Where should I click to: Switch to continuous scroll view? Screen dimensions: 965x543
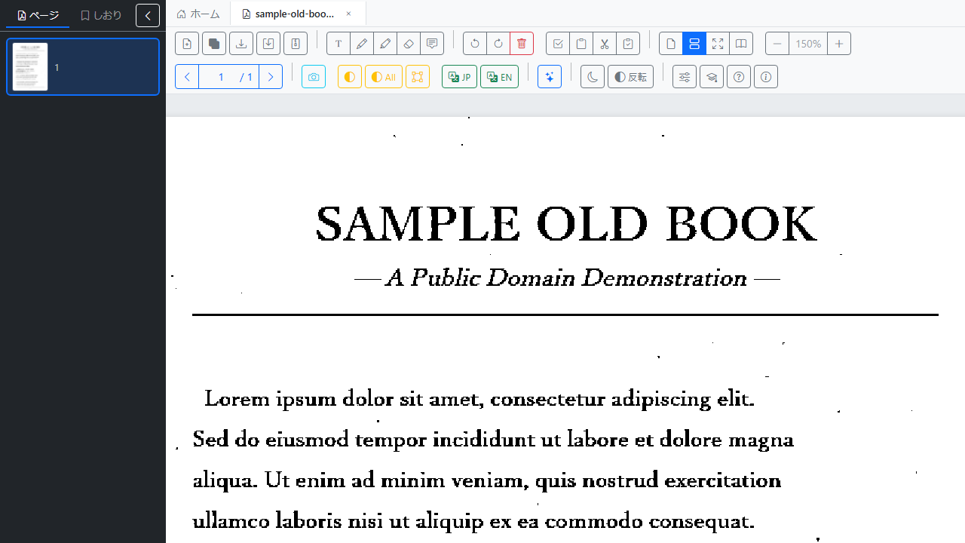pos(694,44)
